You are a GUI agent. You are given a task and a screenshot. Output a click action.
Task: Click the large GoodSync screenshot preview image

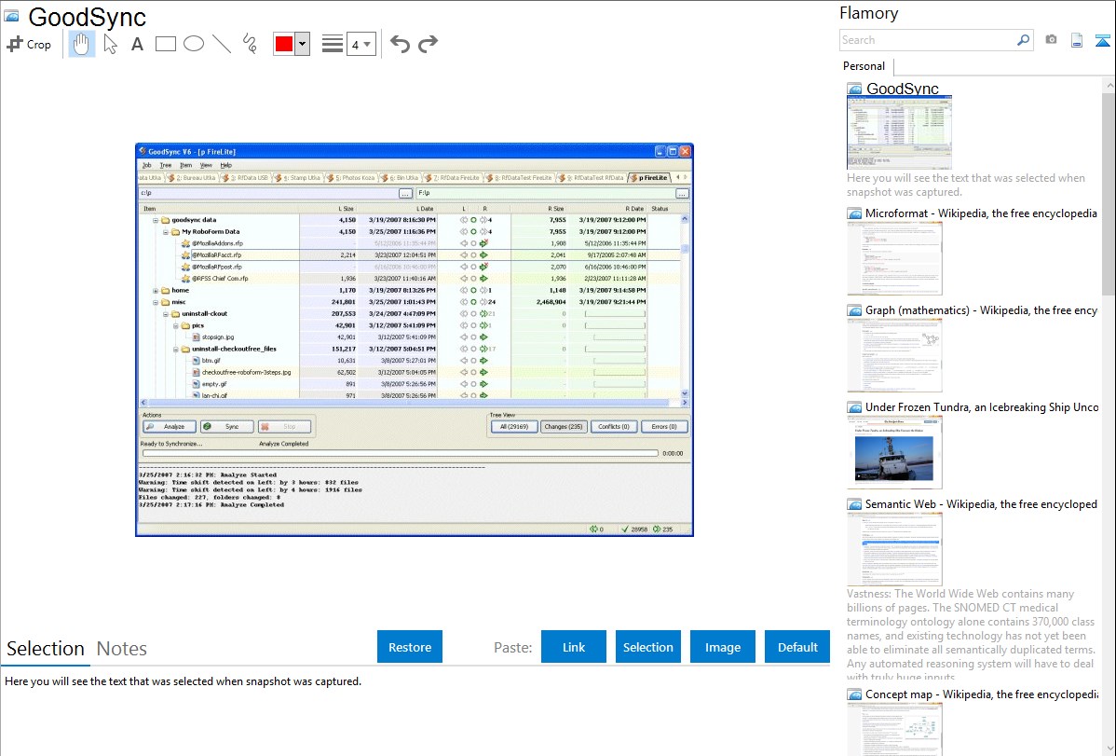coord(415,340)
